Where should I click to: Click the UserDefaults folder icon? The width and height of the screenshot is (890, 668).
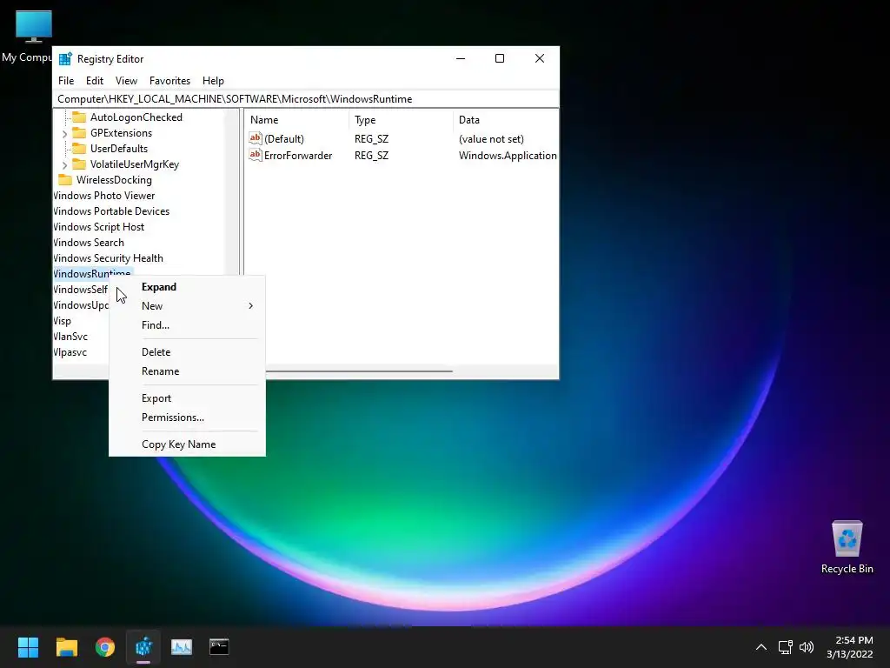click(79, 148)
